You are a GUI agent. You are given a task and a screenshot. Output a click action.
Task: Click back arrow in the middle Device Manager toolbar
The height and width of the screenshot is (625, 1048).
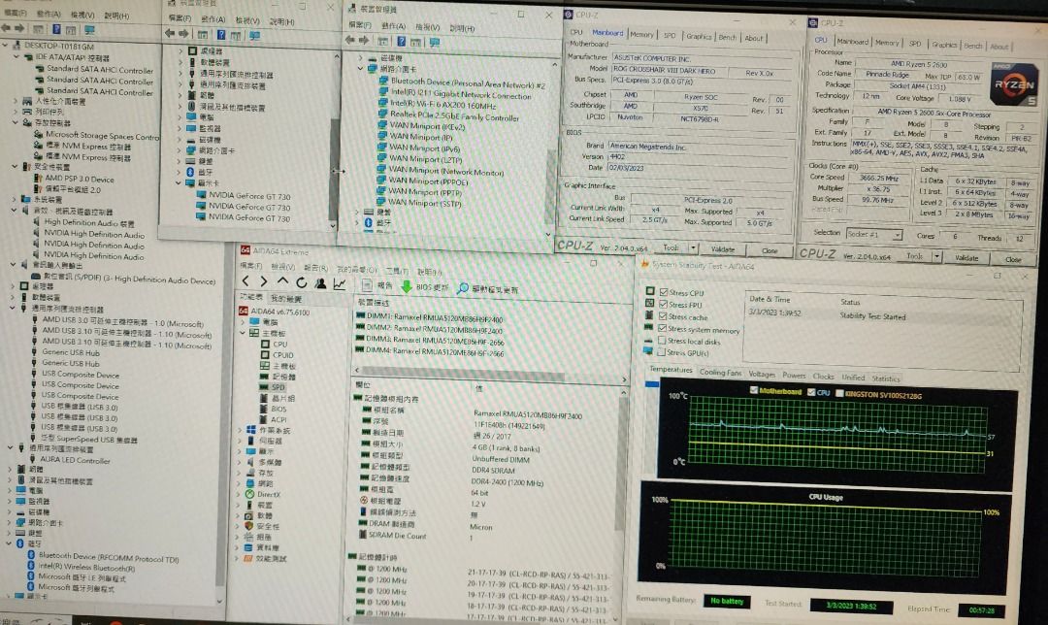[x=170, y=33]
